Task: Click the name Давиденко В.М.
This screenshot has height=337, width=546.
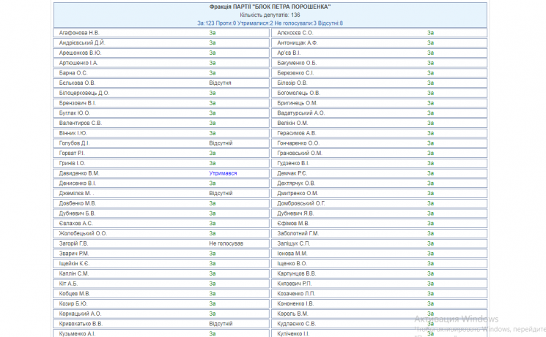Action: [x=79, y=173]
